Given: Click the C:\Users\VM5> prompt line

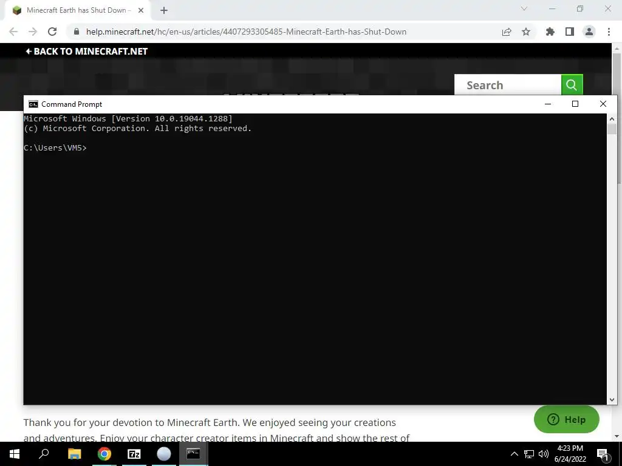Looking at the screenshot, I should click(x=55, y=148).
